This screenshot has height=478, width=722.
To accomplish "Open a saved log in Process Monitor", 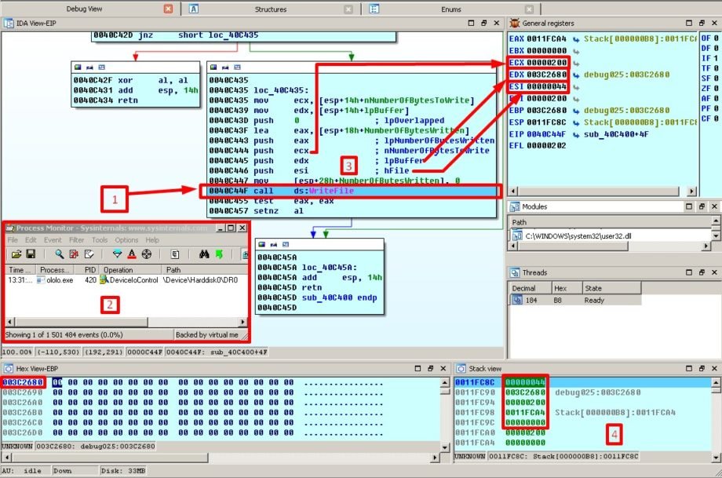I will (x=16, y=254).
